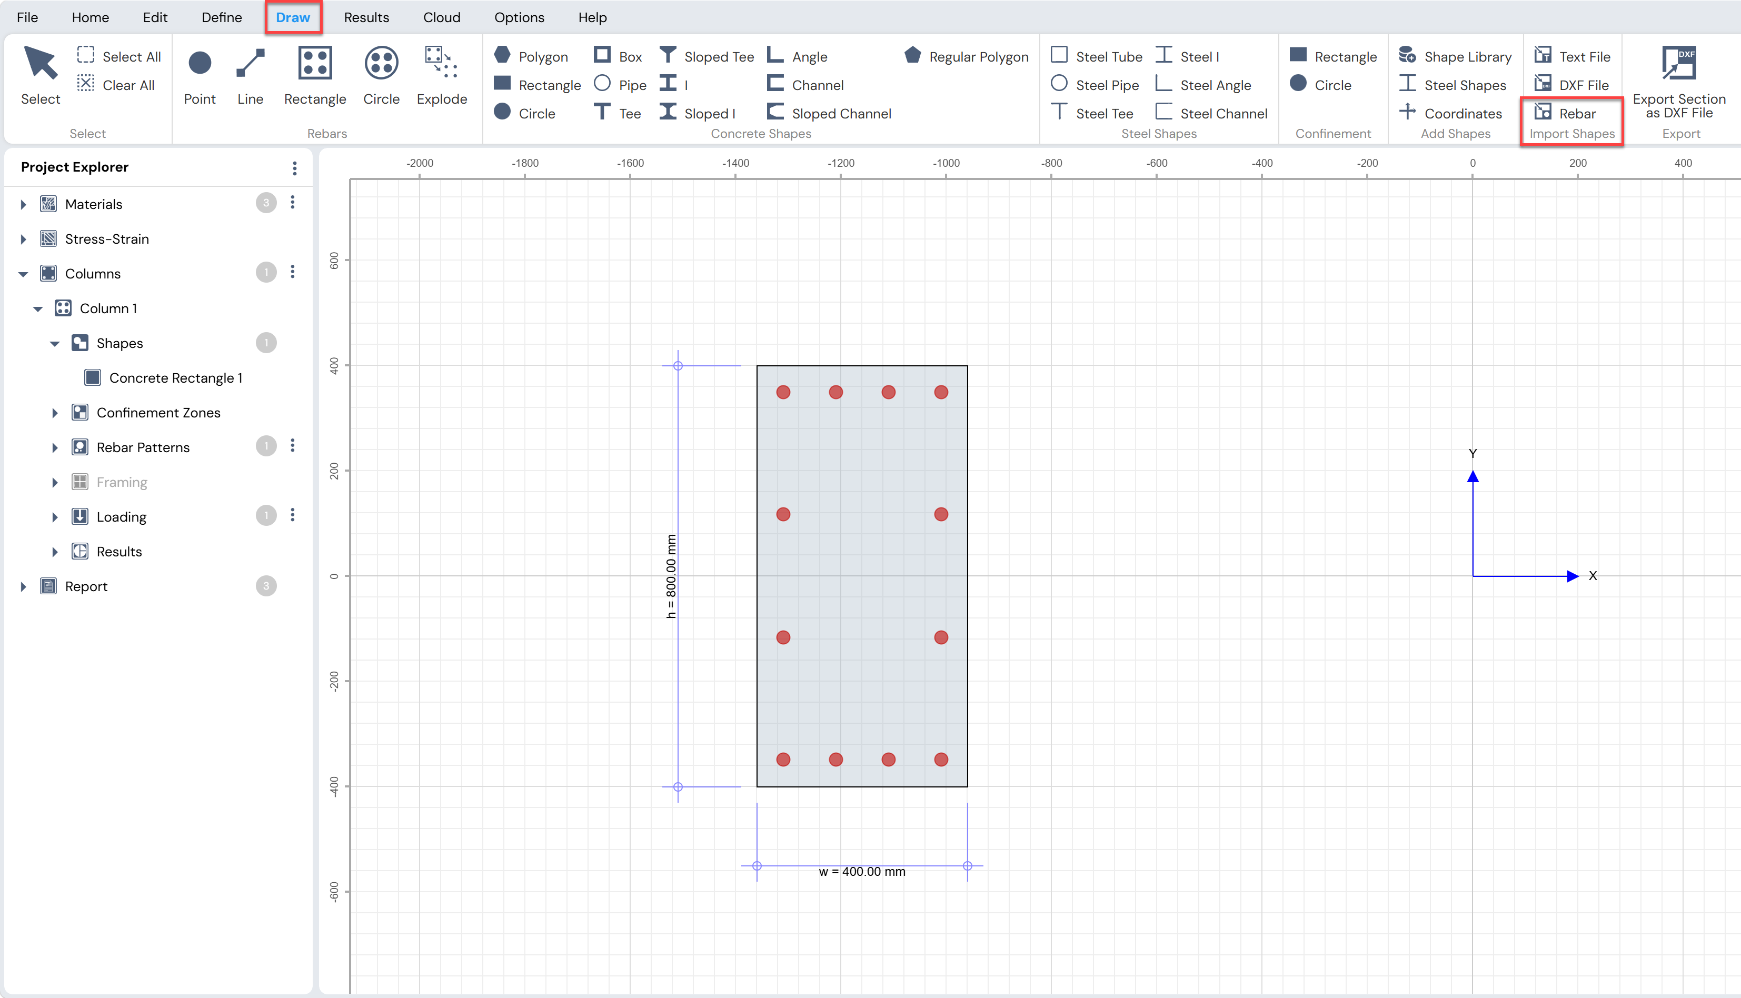Expand the Rebar Patterns node
The image size is (1741, 998).
tap(55, 447)
